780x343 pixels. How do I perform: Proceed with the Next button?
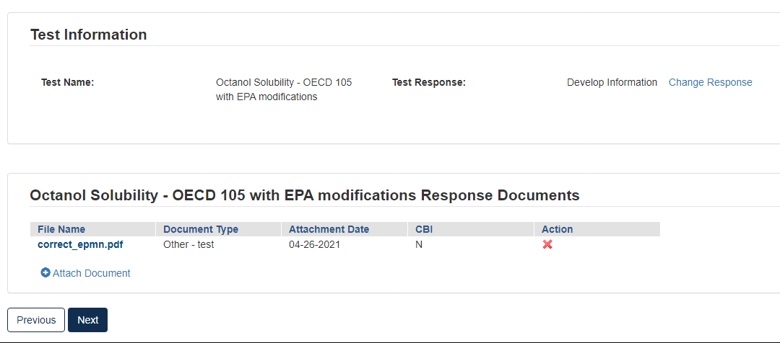(87, 320)
